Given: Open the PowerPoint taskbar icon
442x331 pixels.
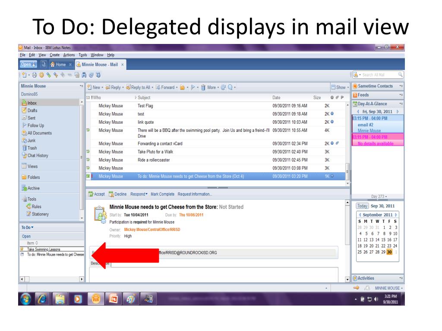Looking at the screenshot, I should (x=114, y=299).
